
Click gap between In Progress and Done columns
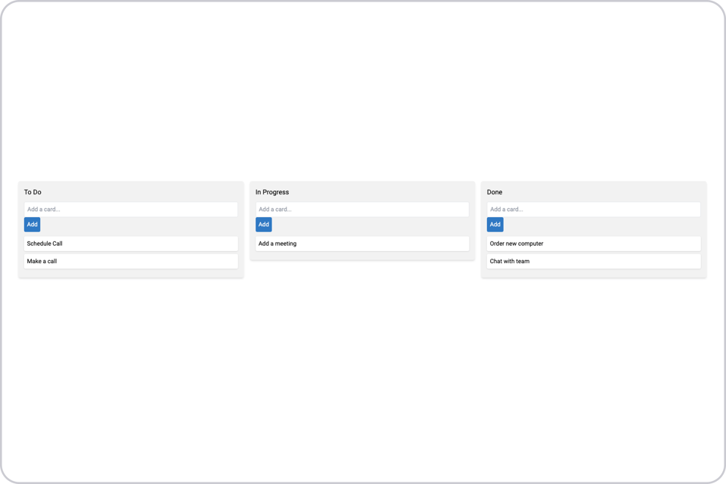[478, 222]
